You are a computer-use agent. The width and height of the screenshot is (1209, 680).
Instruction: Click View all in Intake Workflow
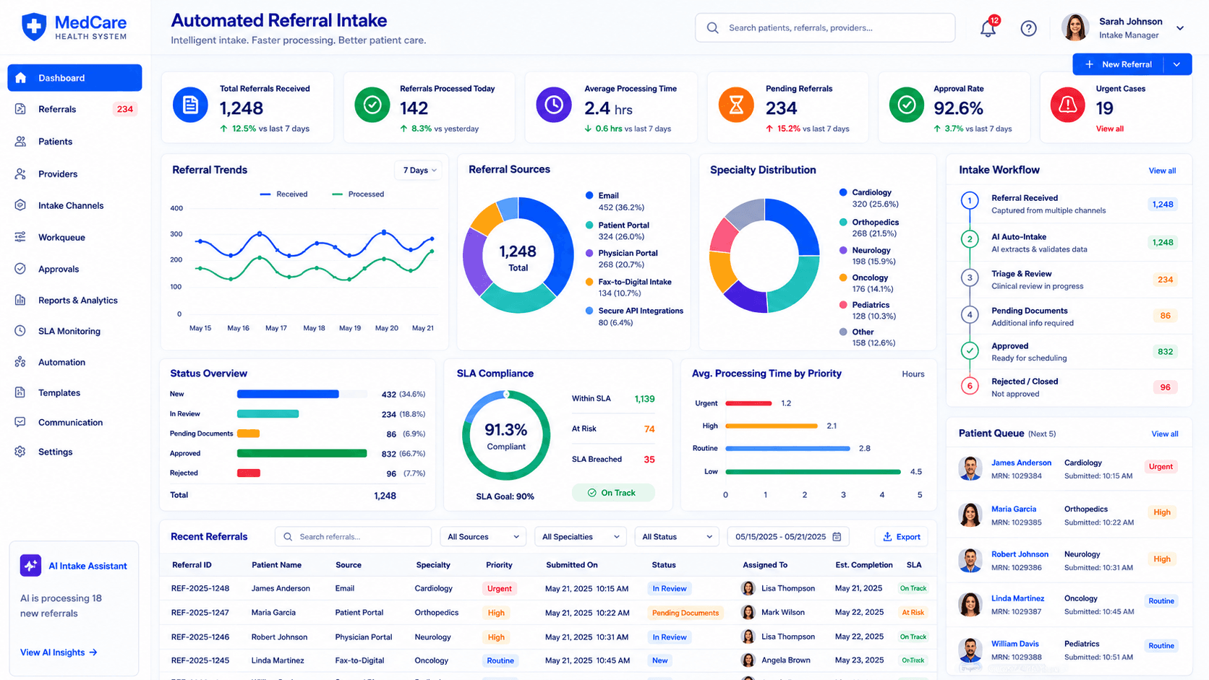(x=1162, y=171)
